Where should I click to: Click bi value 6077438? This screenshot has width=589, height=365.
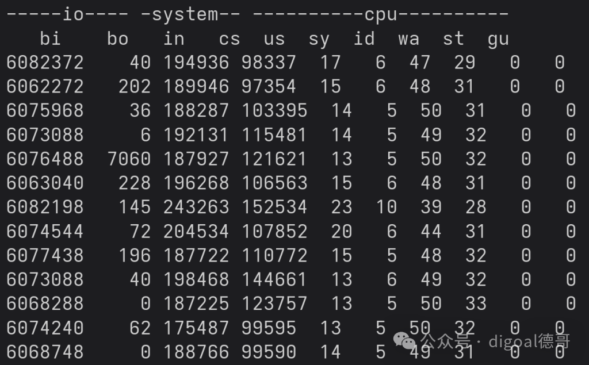(45, 255)
